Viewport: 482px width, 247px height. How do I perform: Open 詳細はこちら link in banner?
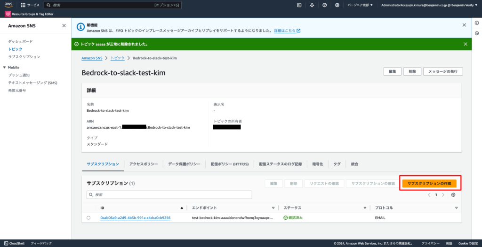click(x=287, y=31)
